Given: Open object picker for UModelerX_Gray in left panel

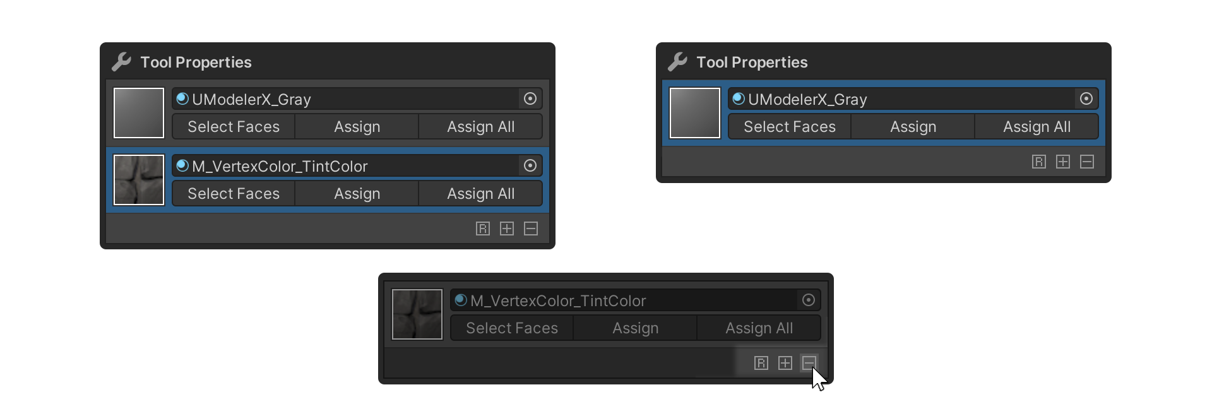Looking at the screenshot, I should (530, 98).
